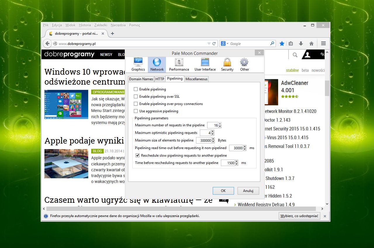Click the reload page icon in address bar
Screen dimensions: 374x248
click(x=214, y=43)
